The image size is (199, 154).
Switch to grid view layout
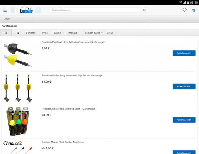(18, 33)
